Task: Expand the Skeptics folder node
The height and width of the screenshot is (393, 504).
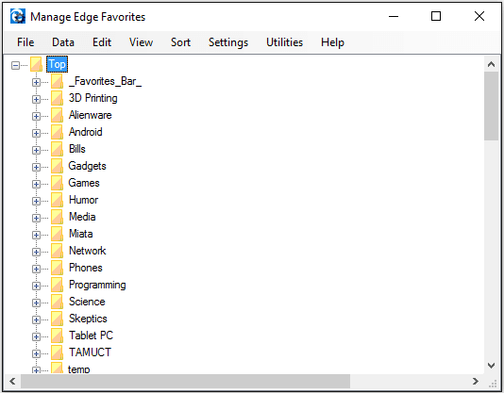Action: click(x=36, y=319)
